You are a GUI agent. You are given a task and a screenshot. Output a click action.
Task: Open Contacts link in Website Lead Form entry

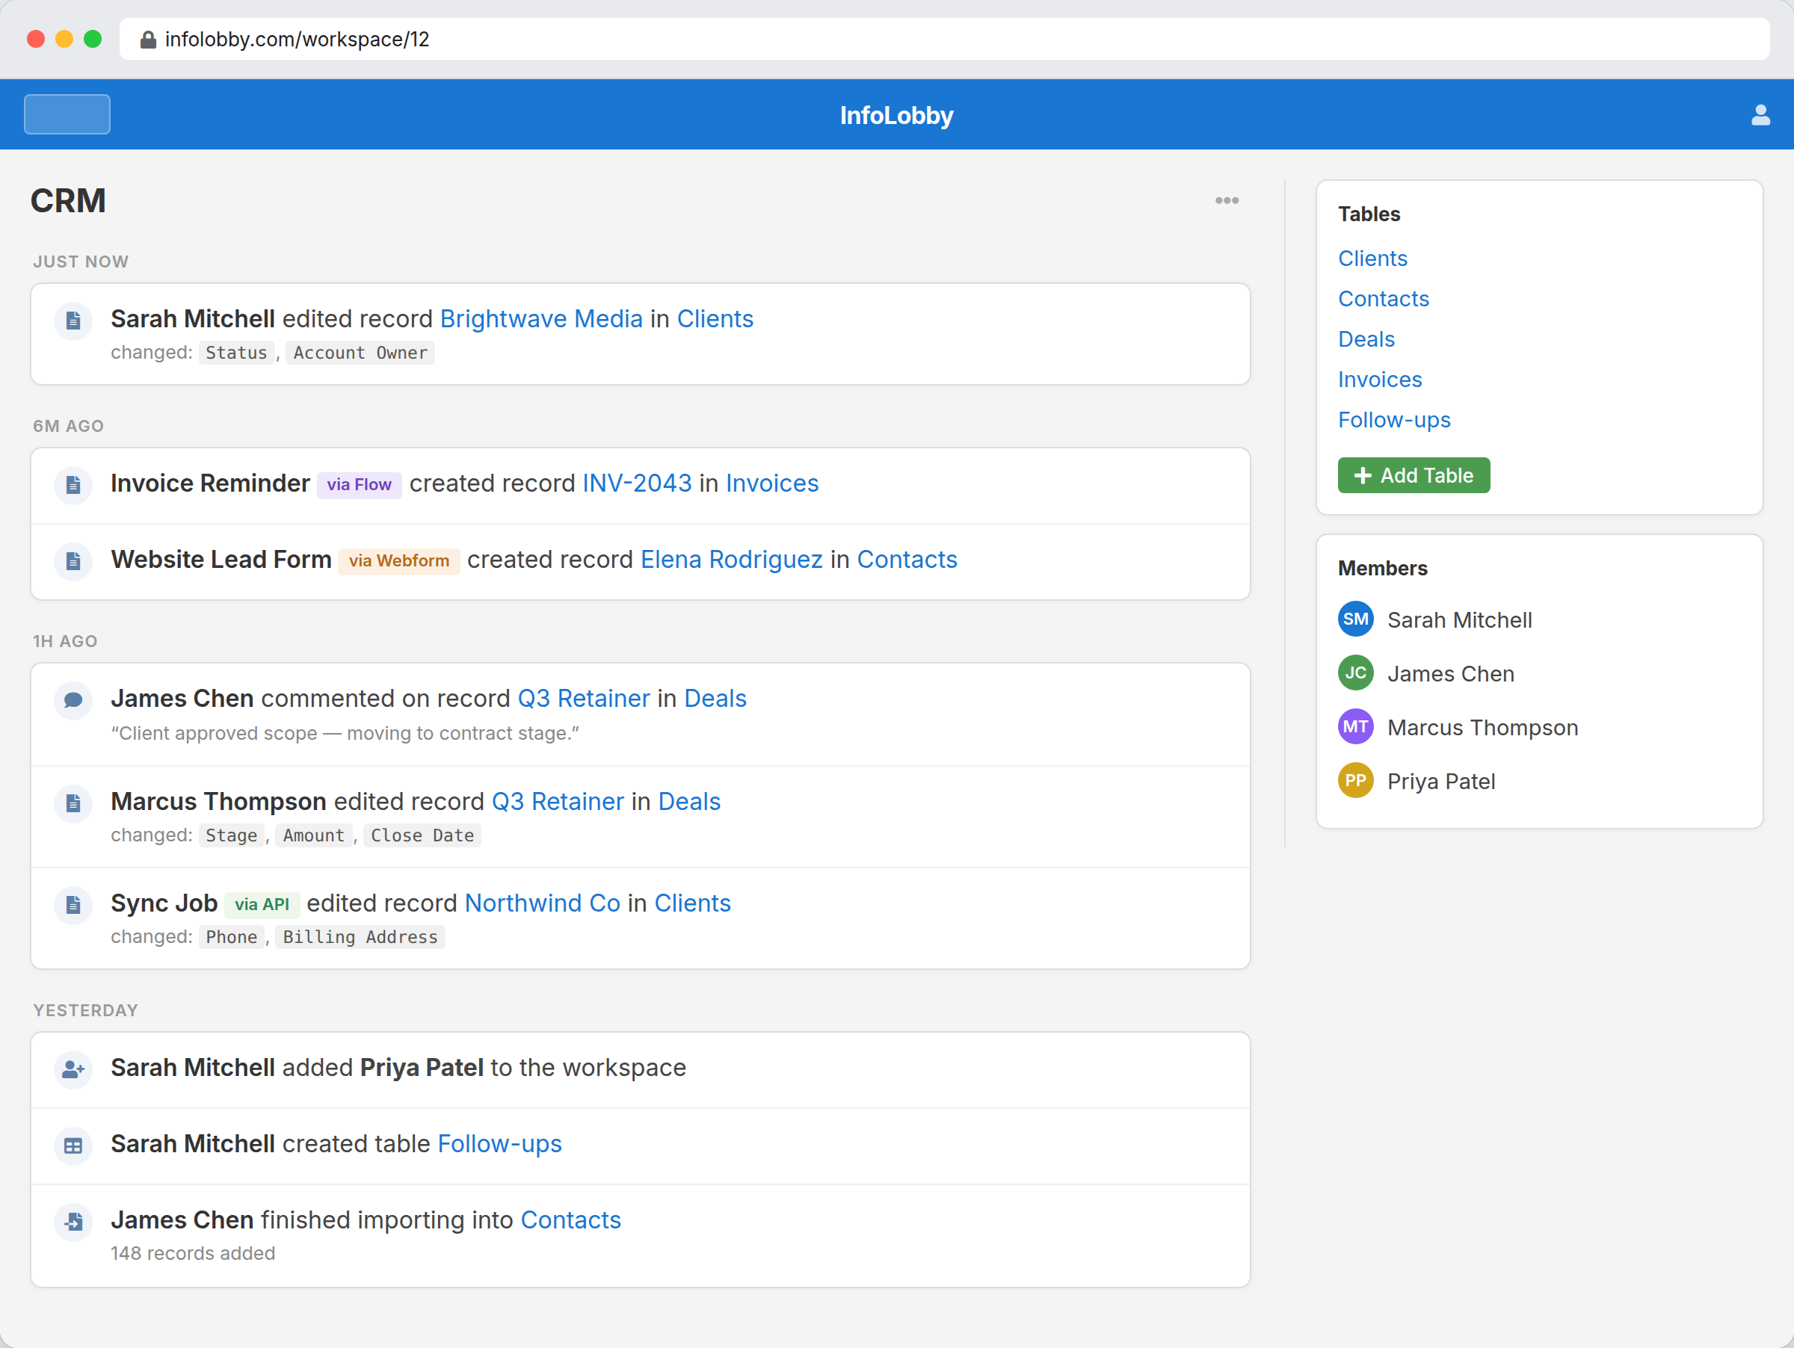pyautogui.click(x=907, y=560)
